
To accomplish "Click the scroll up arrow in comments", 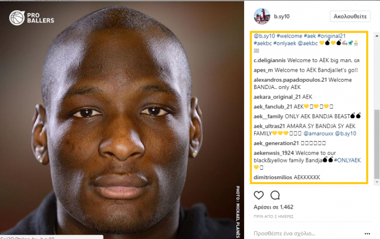I will point(376,36).
